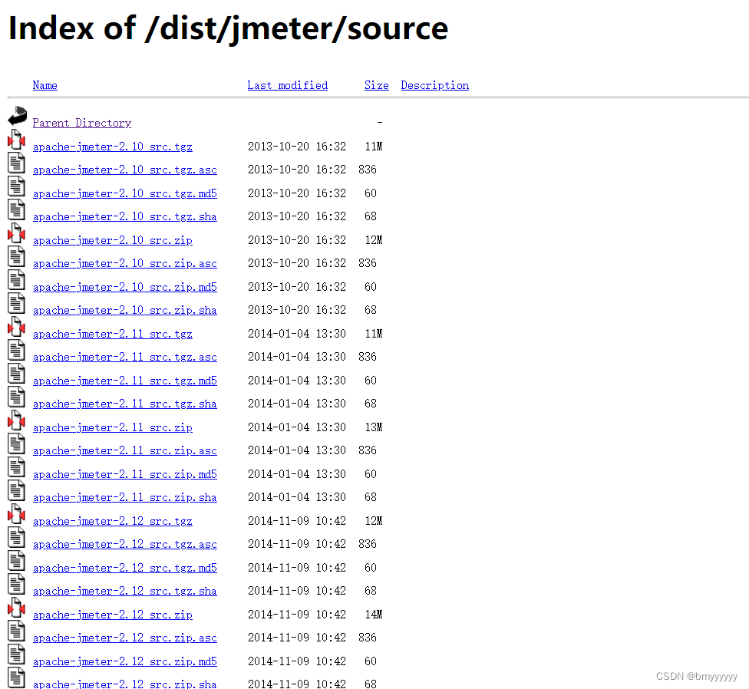The height and width of the screenshot is (689, 749).
Task: Sort files by Description
Action: [x=434, y=85]
